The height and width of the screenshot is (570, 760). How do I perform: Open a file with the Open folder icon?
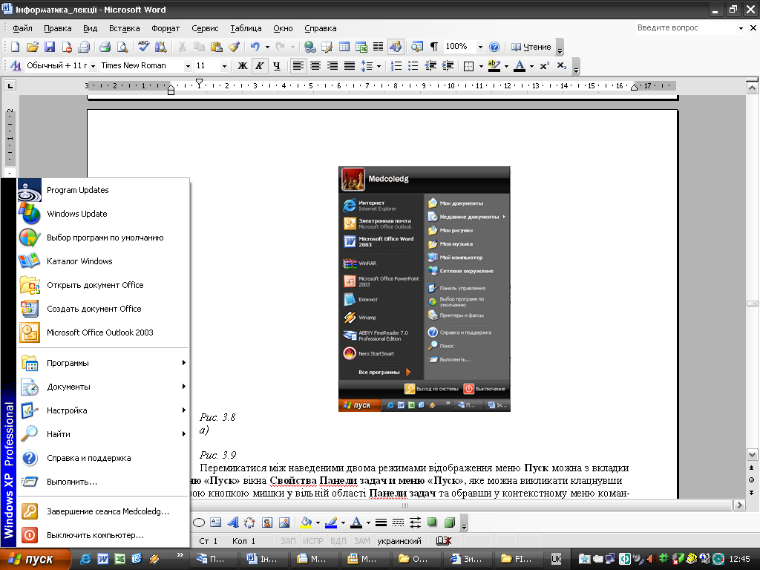(x=33, y=47)
